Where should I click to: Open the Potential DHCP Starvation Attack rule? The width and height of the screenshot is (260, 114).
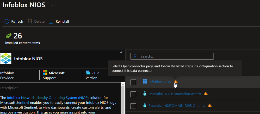tap(175, 94)
